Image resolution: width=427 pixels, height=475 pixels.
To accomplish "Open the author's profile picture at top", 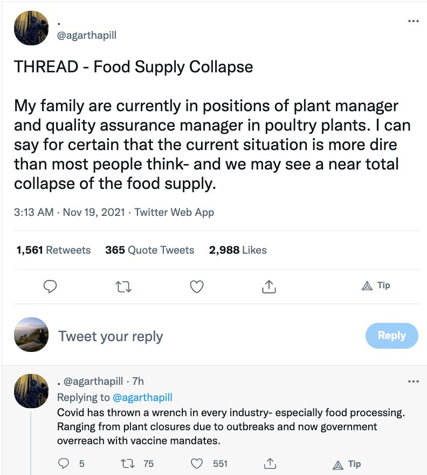I will (31, 28).
